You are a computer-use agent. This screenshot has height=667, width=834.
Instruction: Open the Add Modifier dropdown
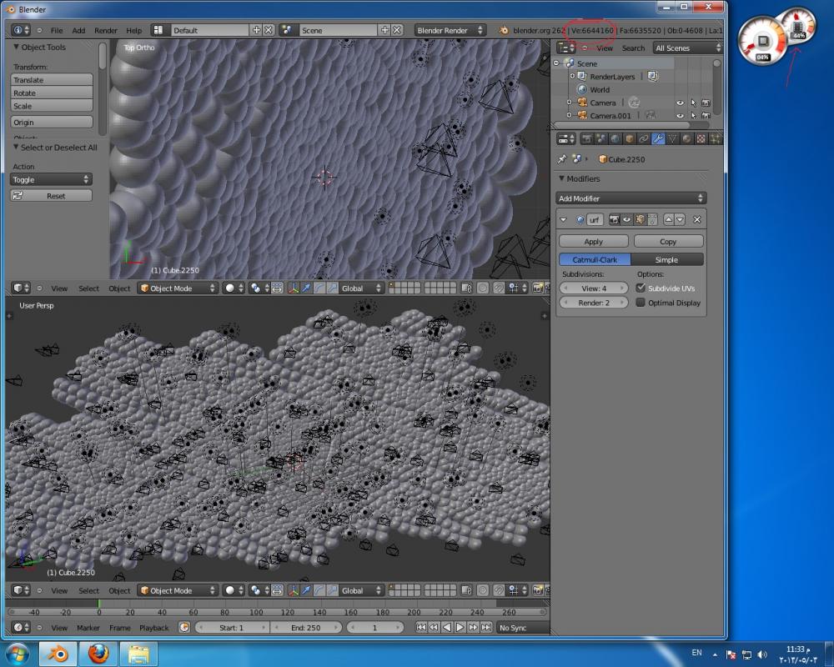631,198
